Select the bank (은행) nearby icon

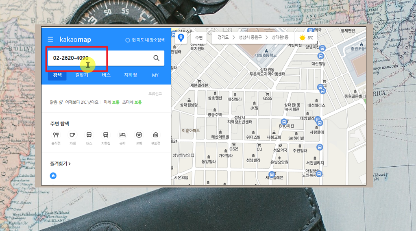tap(139, 135)
